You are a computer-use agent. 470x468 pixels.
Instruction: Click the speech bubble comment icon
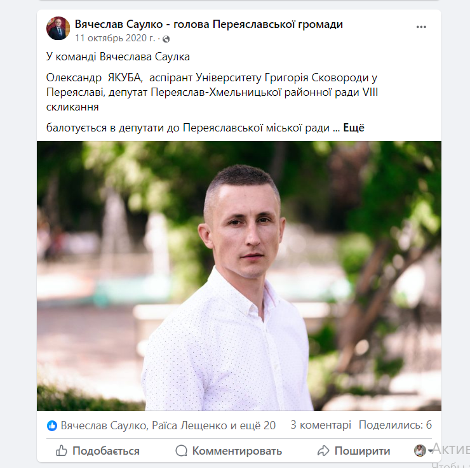(x=182, y=451)
